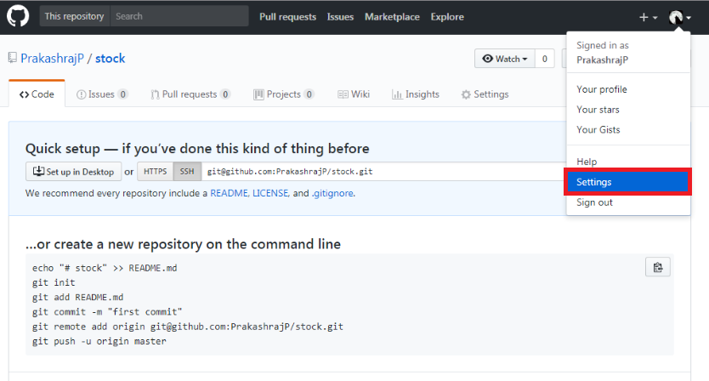Viewport: 709px width, 381px height.
Task: Open the Pull requests repository tab
Action: [190, 94]
